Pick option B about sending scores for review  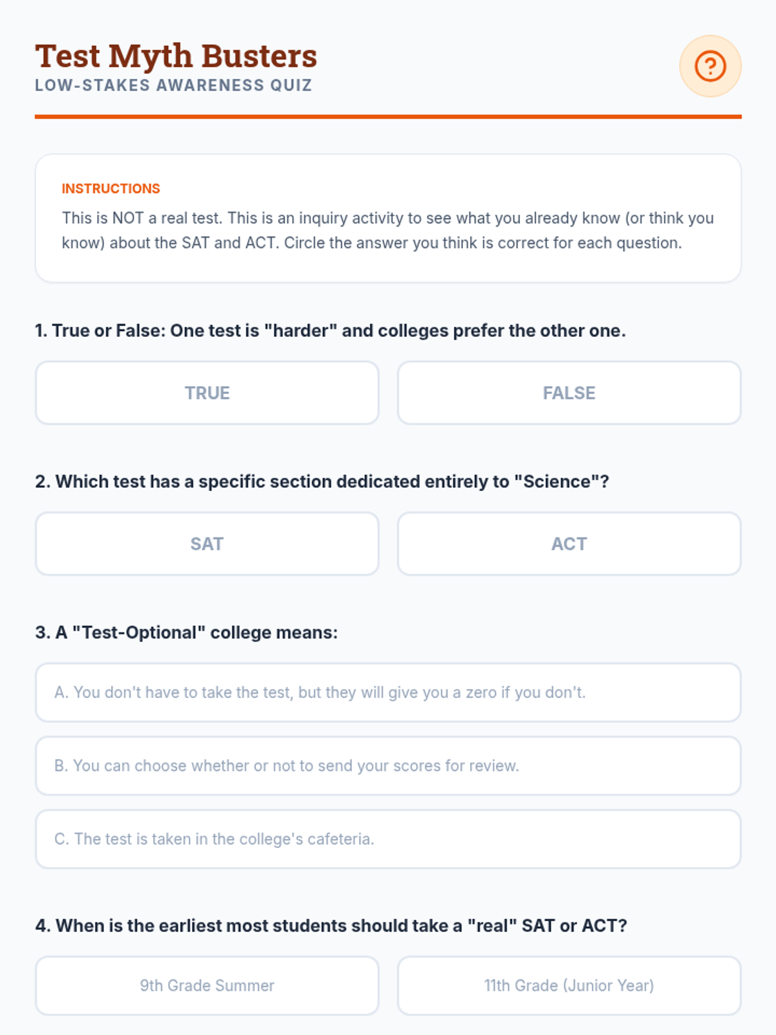[388, 765]
